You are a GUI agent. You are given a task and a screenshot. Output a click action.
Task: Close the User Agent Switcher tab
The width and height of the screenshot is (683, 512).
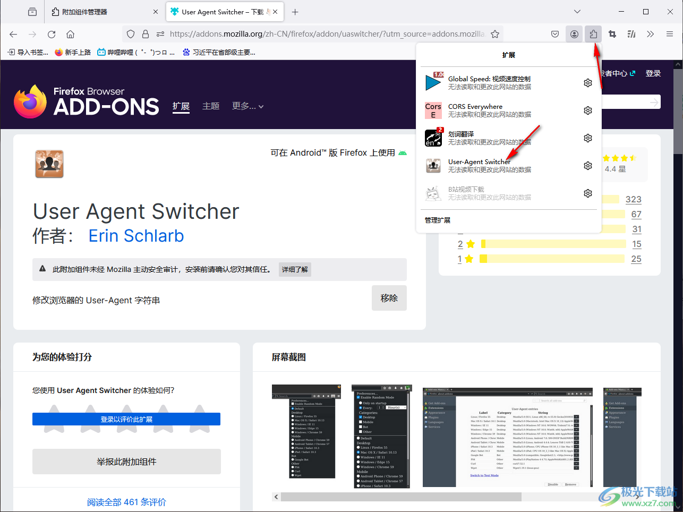coord(275,12)
